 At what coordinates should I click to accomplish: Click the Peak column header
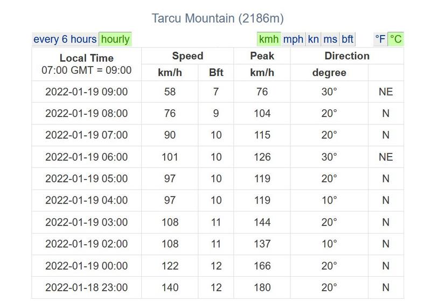coord(262,56)
